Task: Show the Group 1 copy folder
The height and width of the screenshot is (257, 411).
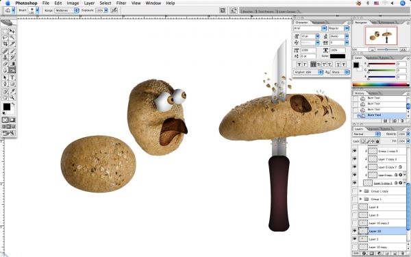Action: 355,191
